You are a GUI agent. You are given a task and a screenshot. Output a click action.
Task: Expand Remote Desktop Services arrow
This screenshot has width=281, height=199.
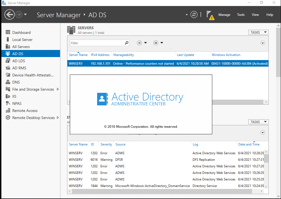pyautogui.click(x=58, y=118)
